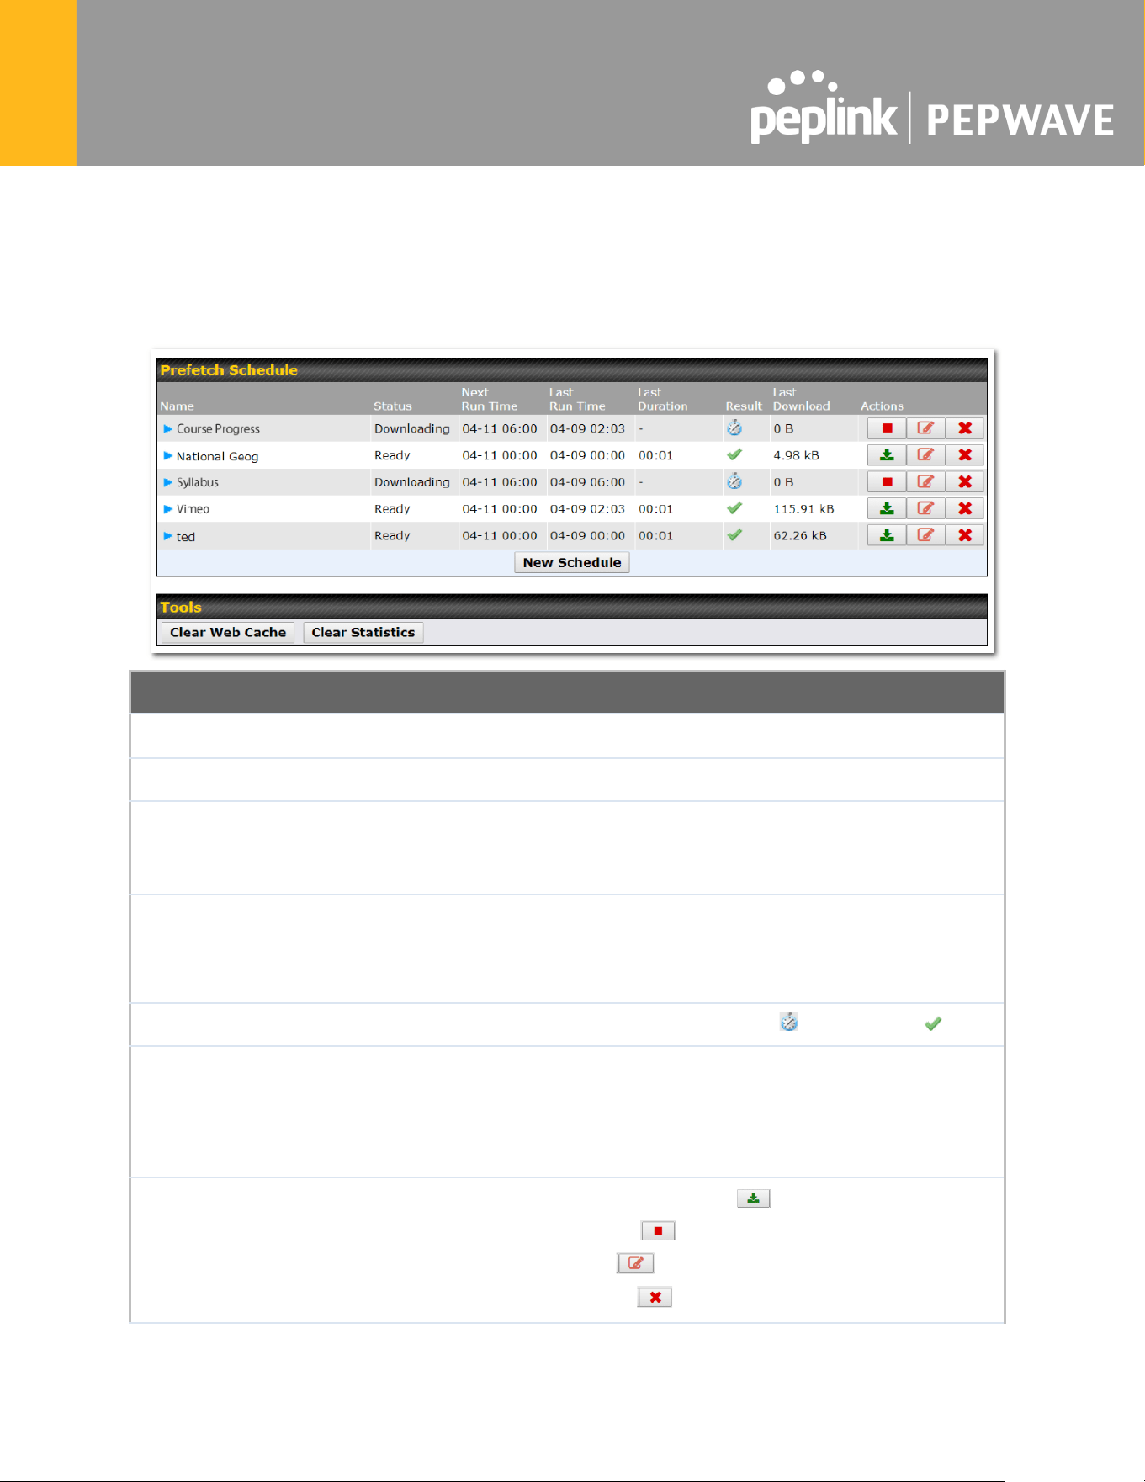The width and height of the screenshot is (1145, 1482).
Task: Delete the Vimeo schedule
Action: [965, 509]
